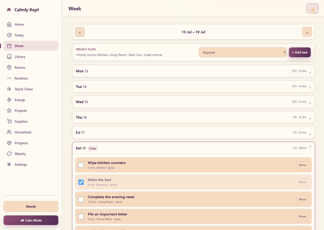Viewport: 324px width, 230px height.
Task: Open the Home page from sidebar
Action: coord(31,24)
